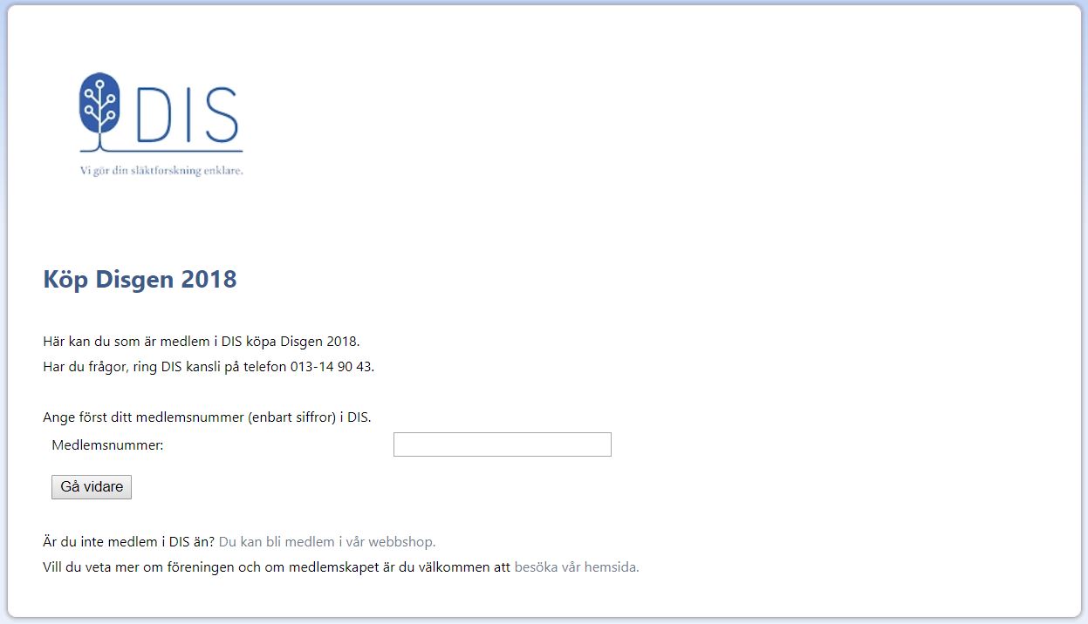The image size is (1088, 624).
Task: Click the 'Köp Disgen 2018' heading
Action: (x=140, y=280)
